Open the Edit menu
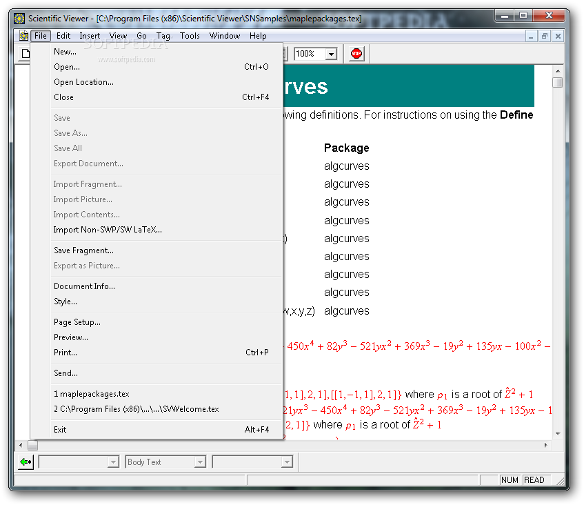This screenshot has width=584, height=505. point(63,36)
